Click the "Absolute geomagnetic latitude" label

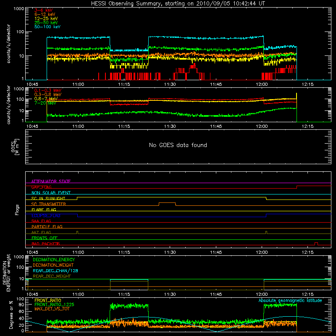tap(290, 300)
